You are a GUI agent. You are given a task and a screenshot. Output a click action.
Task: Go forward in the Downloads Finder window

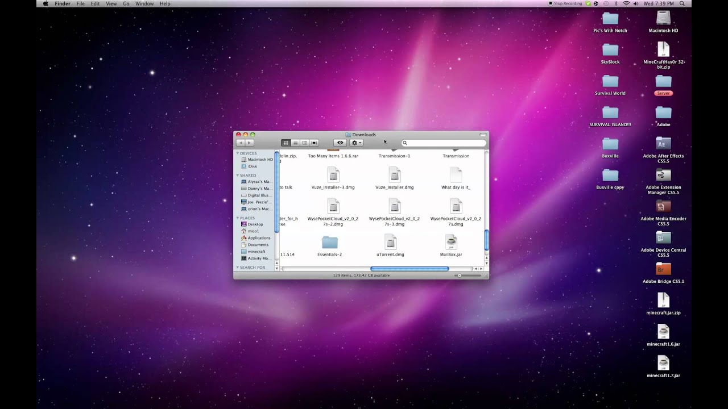(x=250, y=143)
